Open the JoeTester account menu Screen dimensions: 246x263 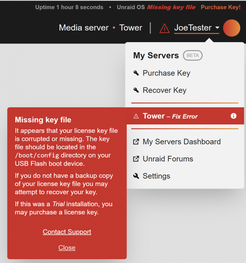[x=196, y=28]
